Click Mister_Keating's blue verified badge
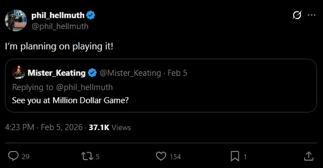Viewport: 323px width, 168px height. pyautogui.click(x=92, y=73)
